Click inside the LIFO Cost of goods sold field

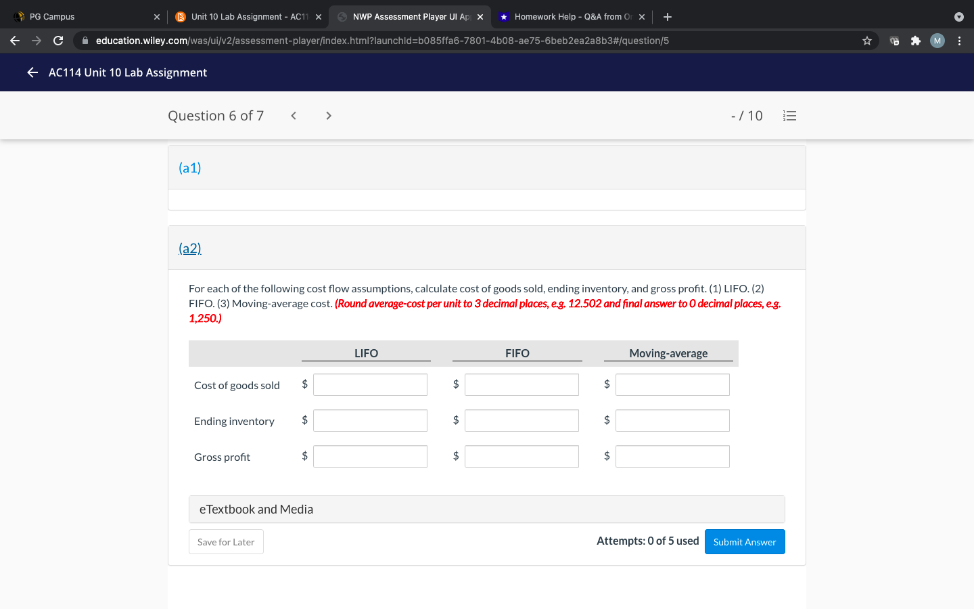click(x=370, y=384)
